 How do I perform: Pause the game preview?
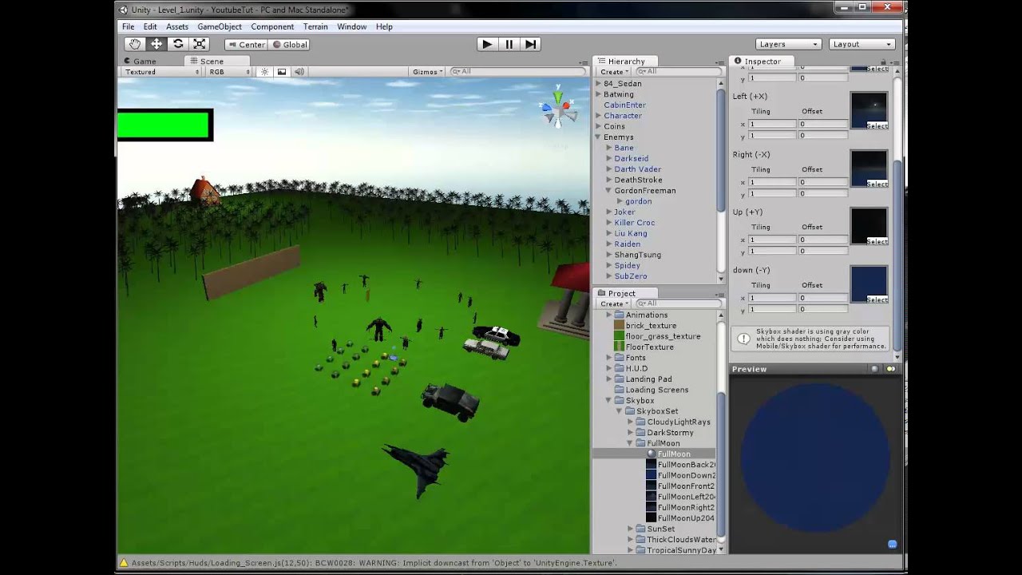point(509,44)
